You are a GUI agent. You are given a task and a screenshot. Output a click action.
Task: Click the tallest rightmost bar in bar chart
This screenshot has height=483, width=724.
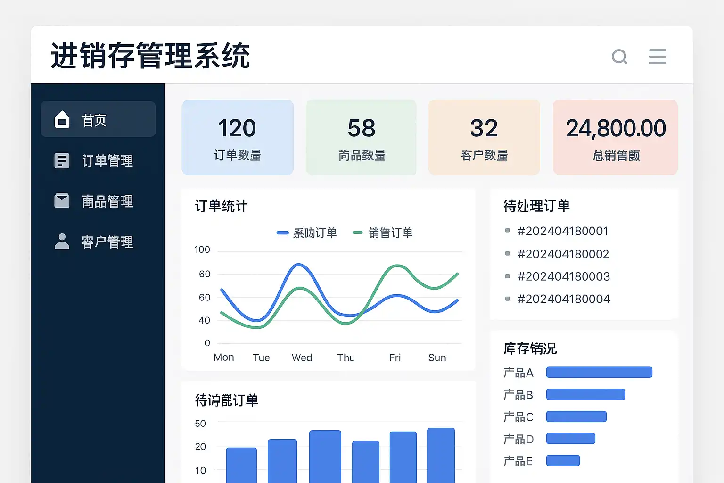pos(441,455)
